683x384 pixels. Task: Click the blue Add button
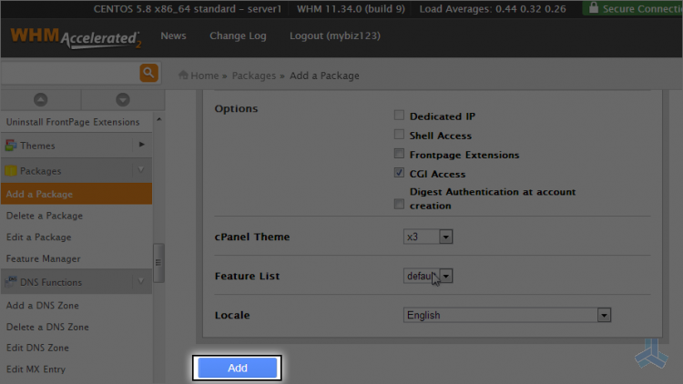pos(238,368)
